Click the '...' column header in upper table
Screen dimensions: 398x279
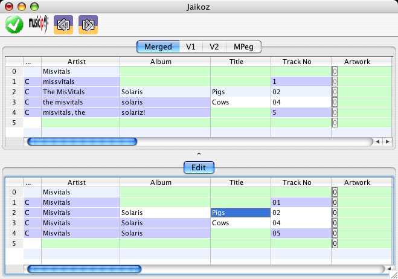(32, 62)
